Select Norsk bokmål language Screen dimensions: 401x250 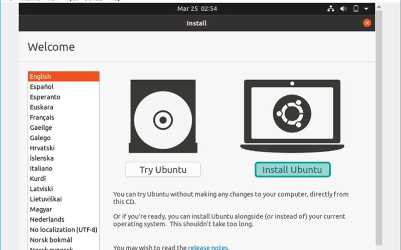click(64, 240)
